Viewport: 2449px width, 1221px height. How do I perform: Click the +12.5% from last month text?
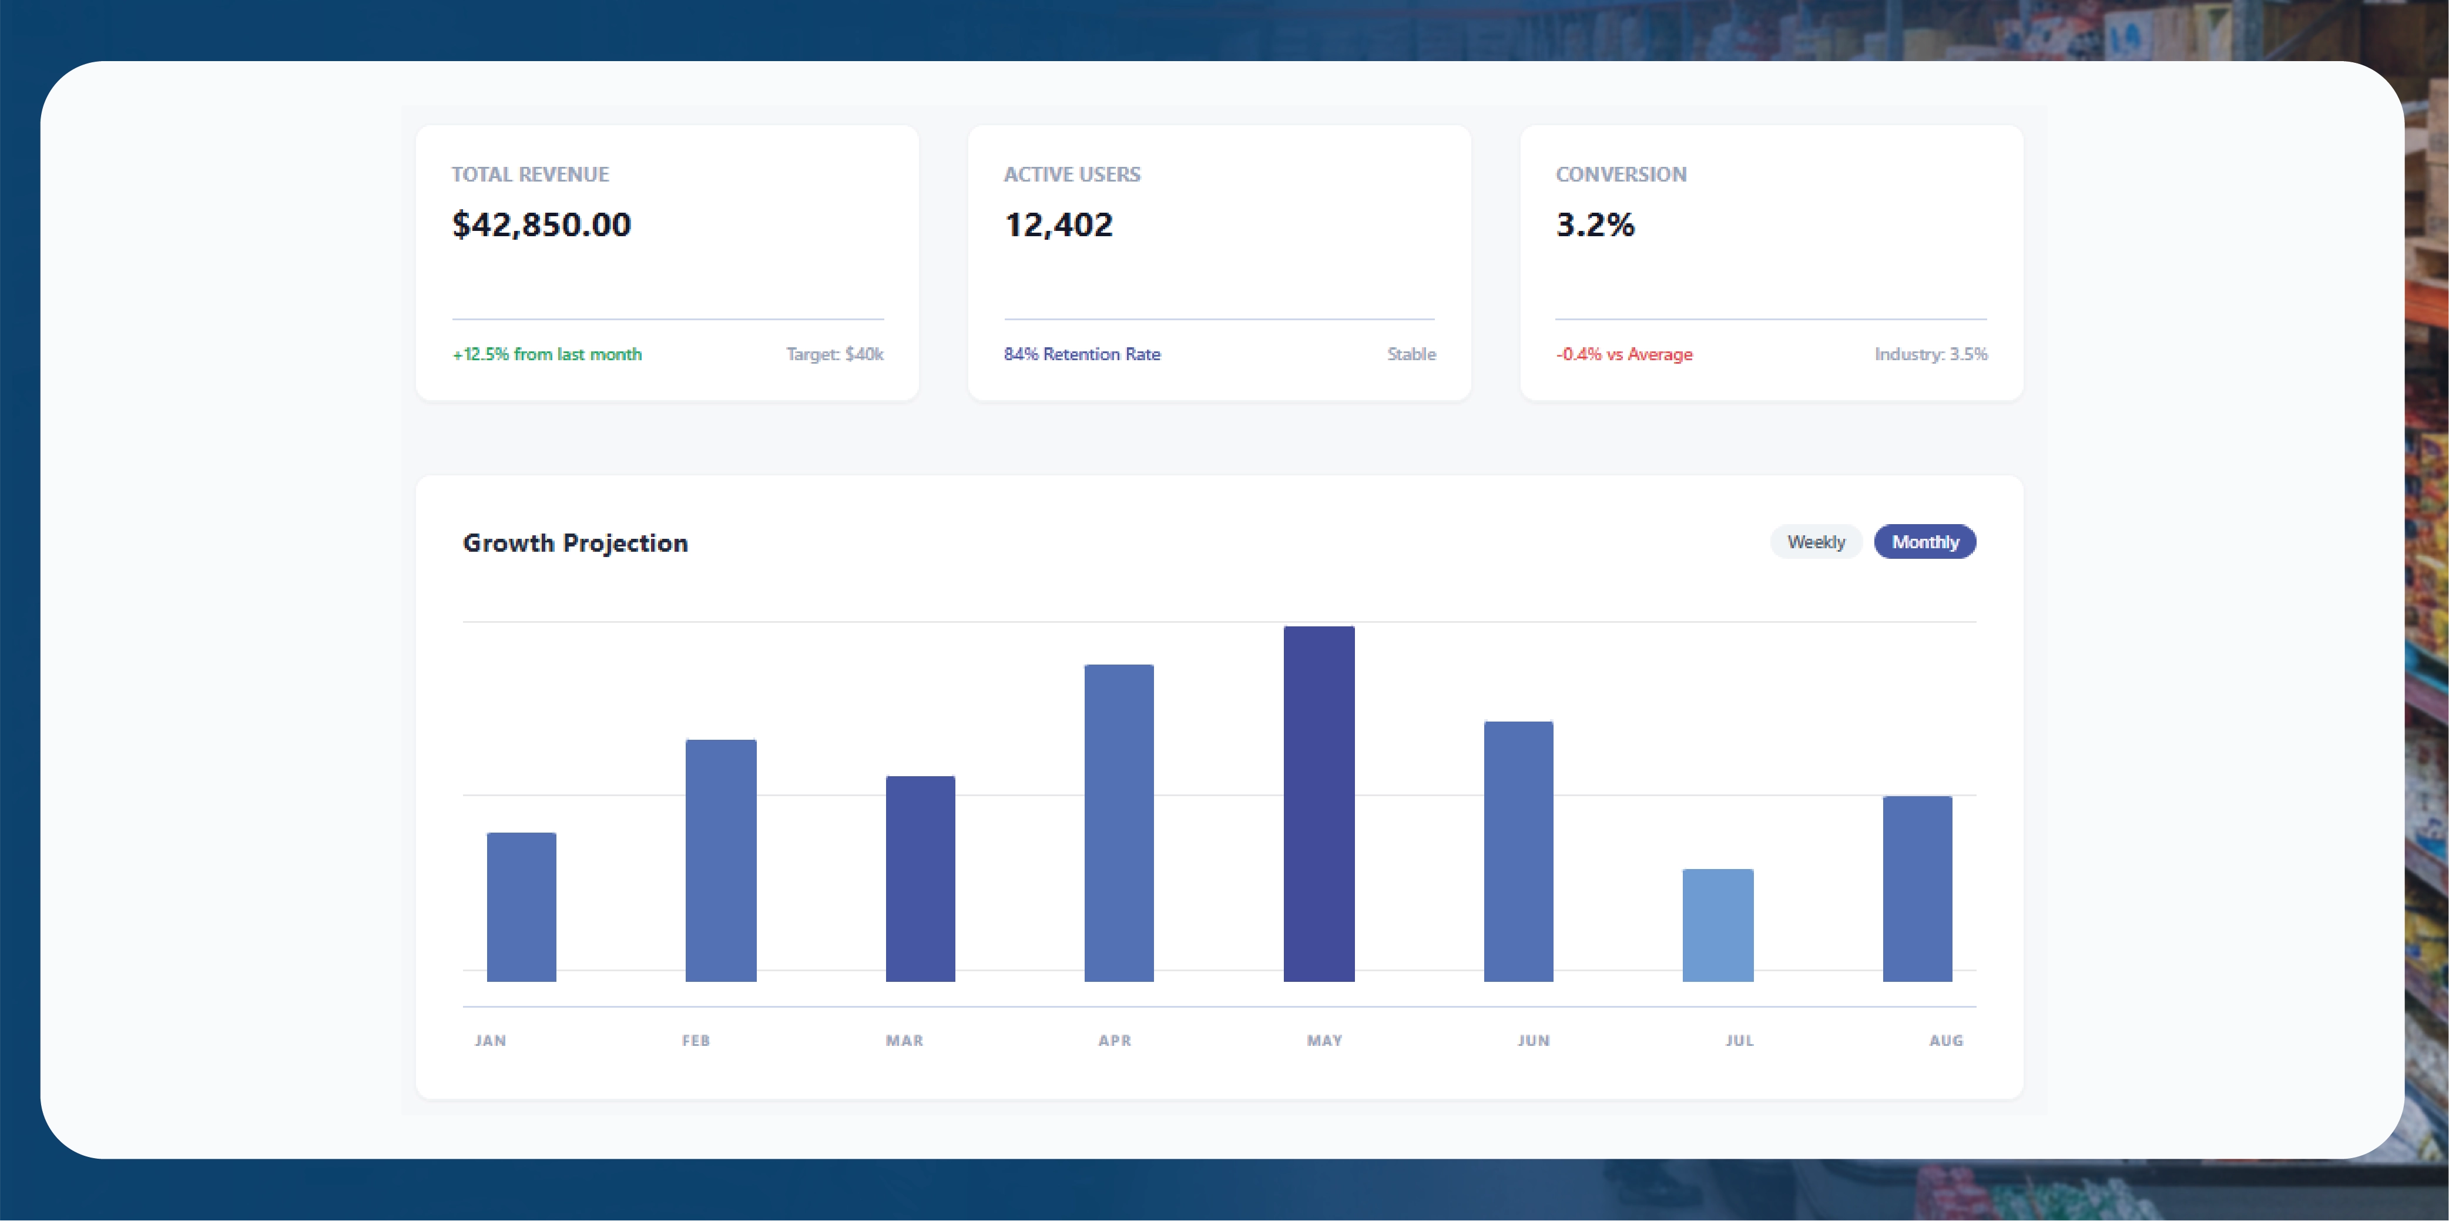click(x=546, y=354)
